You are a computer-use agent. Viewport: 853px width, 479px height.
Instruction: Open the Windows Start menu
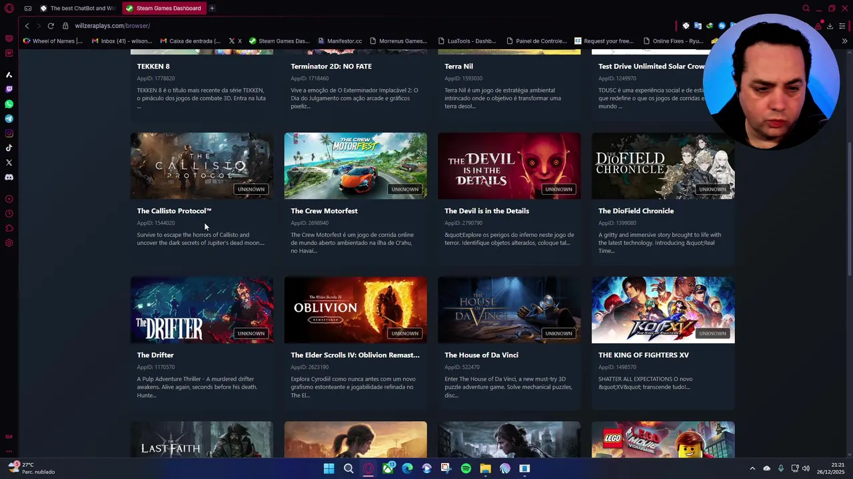pos(329,468)
